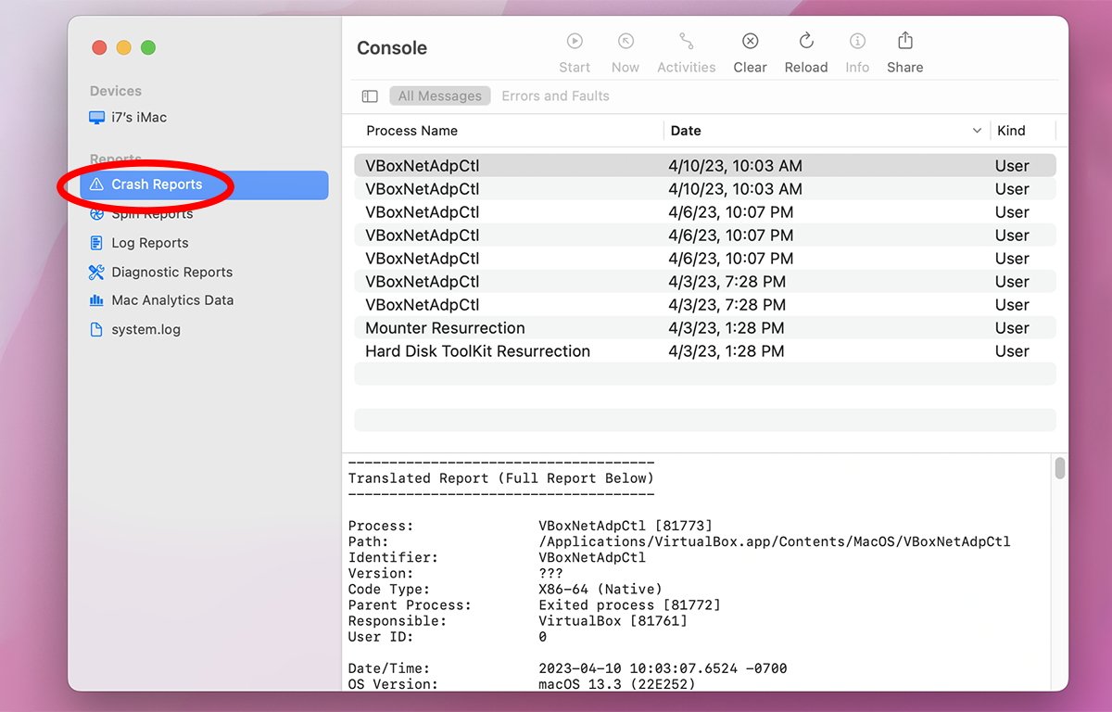Click the system.log file icon

[x=96, y=329]
